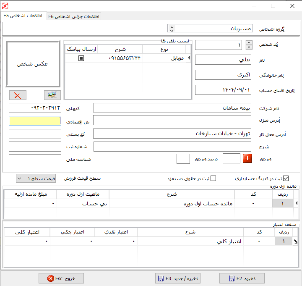This screenshot has height=286, width=302.
Task: Open the گروه اشخاص dropdown spinner
Action: 171,29
